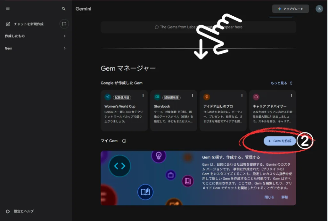Dismiss the banner with 閉じる
The image size is (328, 221).
[269, 197]
